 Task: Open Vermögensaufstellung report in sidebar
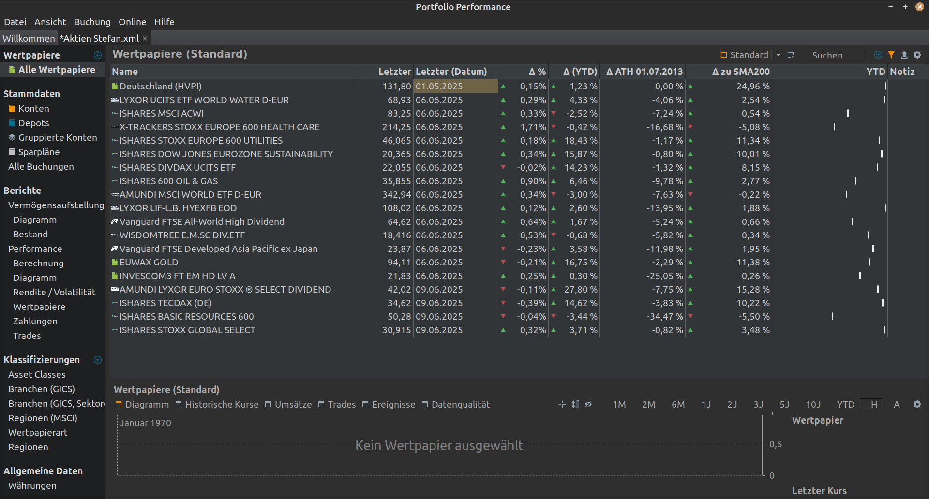pos(56,205)
